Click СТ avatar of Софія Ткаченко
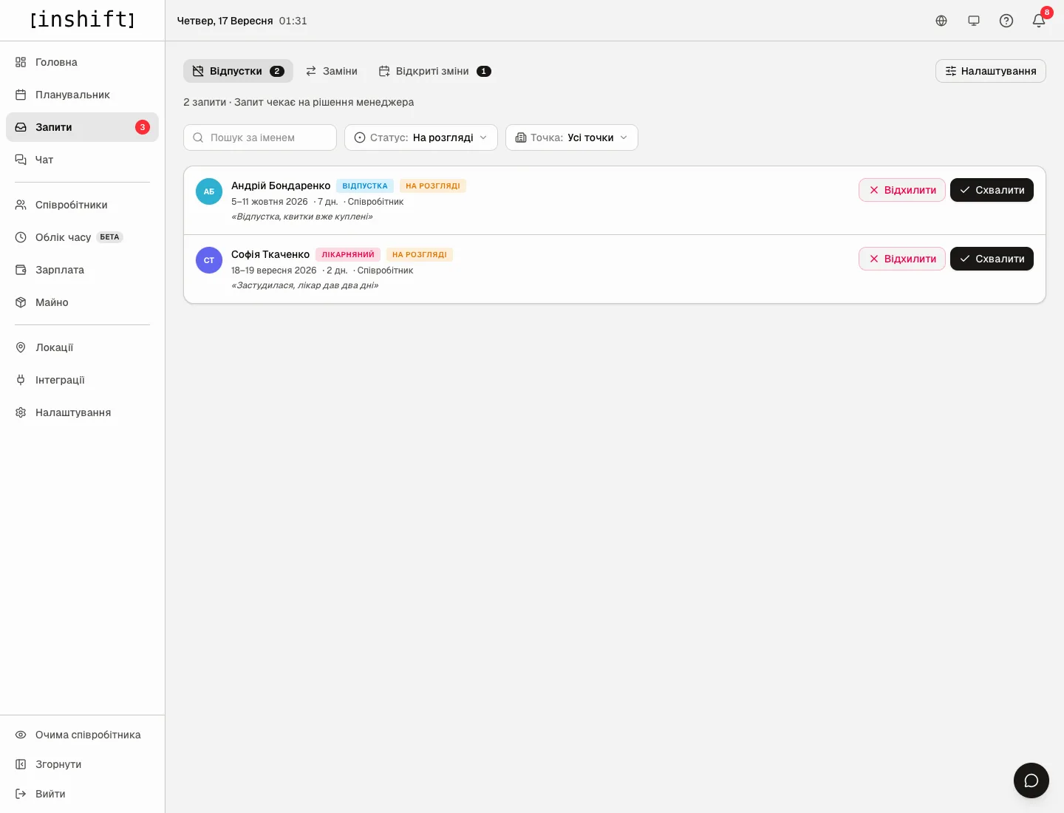The image size is (1064, 813). [x=209, y=260]
